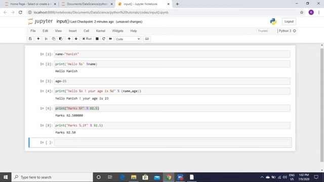Open the Insert menu

[73, 31]
